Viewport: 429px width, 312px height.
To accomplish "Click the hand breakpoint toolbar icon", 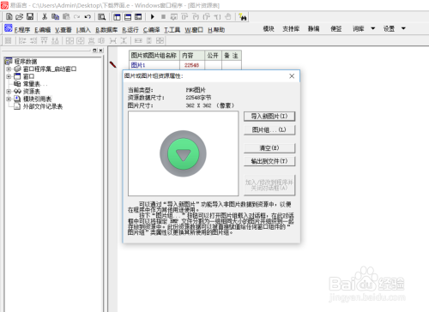I will [x=228, y=17].
